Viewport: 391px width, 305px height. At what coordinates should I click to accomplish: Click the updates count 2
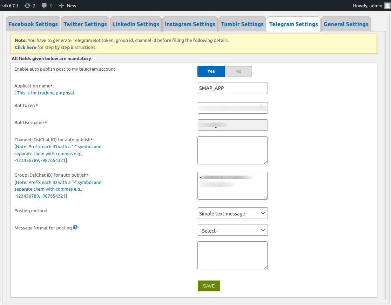coord(34,6)
